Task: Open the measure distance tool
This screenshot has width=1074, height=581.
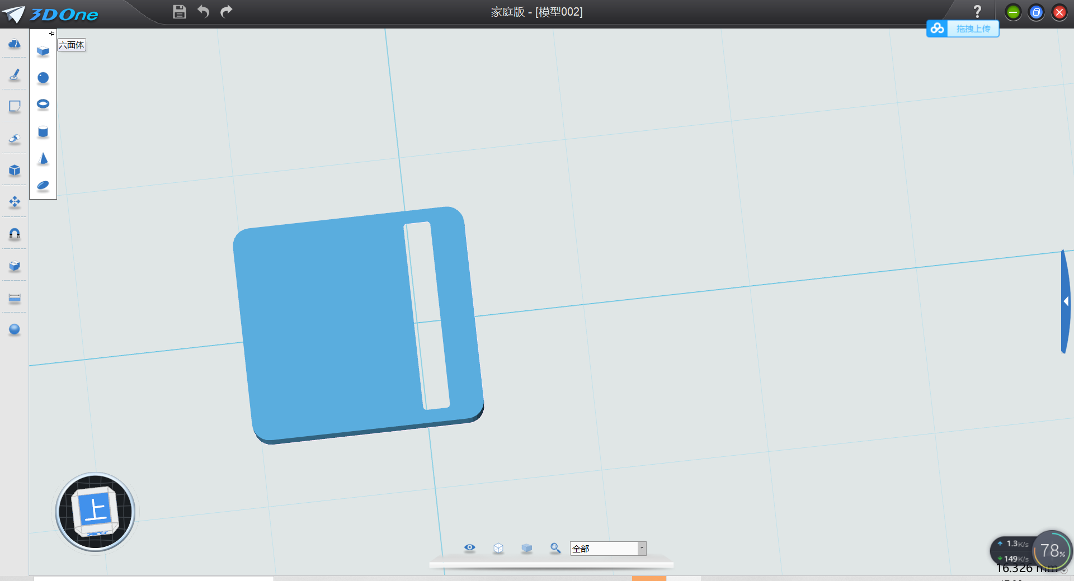Action: coord(15,297)
